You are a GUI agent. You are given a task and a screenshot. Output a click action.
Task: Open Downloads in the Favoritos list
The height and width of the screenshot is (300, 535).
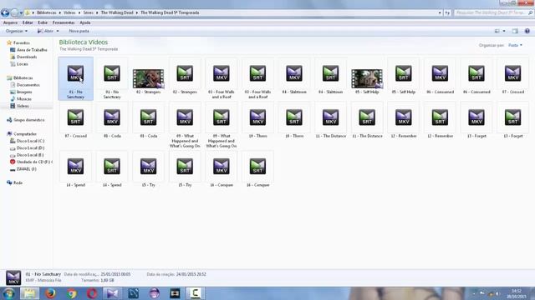pos(27,57)
